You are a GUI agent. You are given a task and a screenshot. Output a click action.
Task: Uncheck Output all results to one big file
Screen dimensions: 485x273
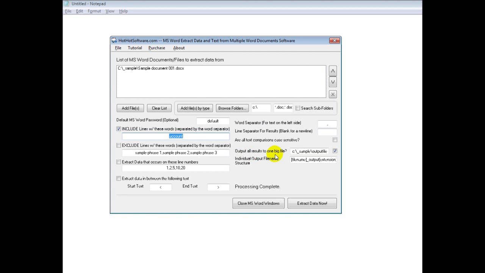click(335, 151)
